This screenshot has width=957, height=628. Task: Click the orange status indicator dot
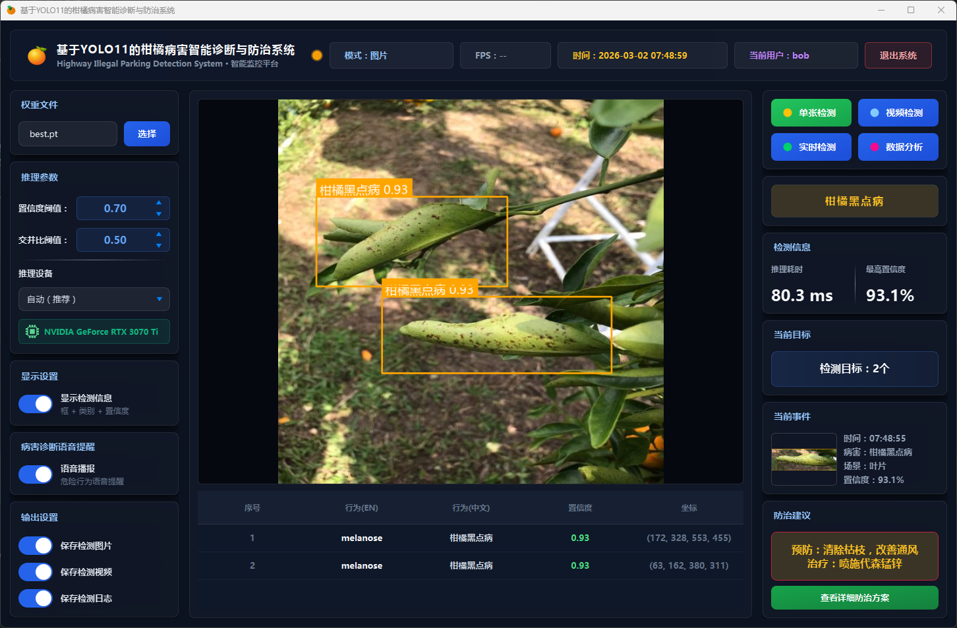[317, 55]
